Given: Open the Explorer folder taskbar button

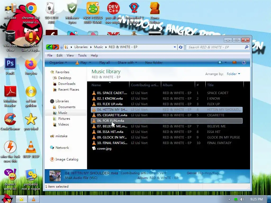Looking at the screenshot, I should (21, 199).
